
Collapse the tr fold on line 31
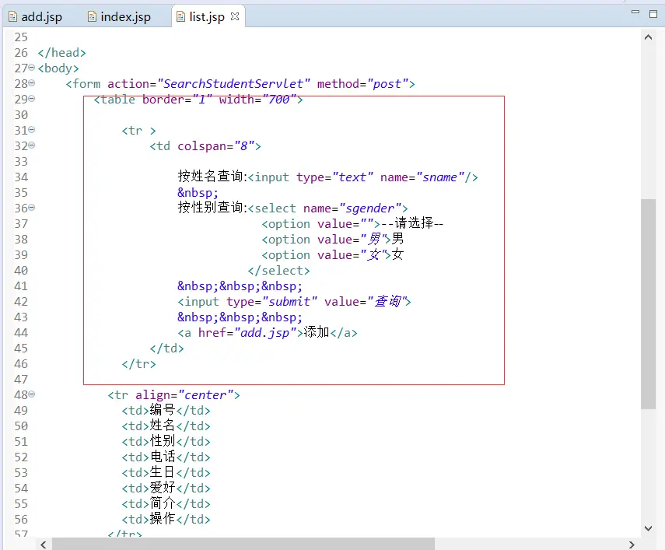click(31, 130)
